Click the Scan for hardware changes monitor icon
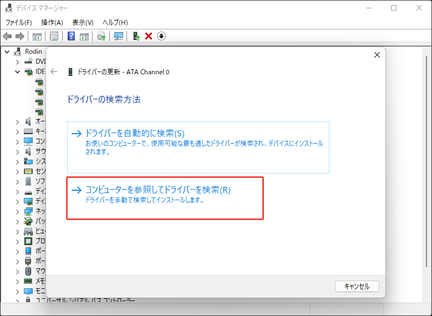 pos(119,36)
